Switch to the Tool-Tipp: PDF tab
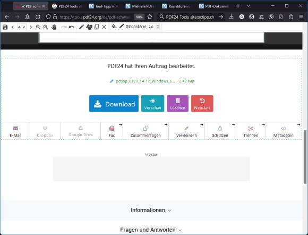 (104, 6)
